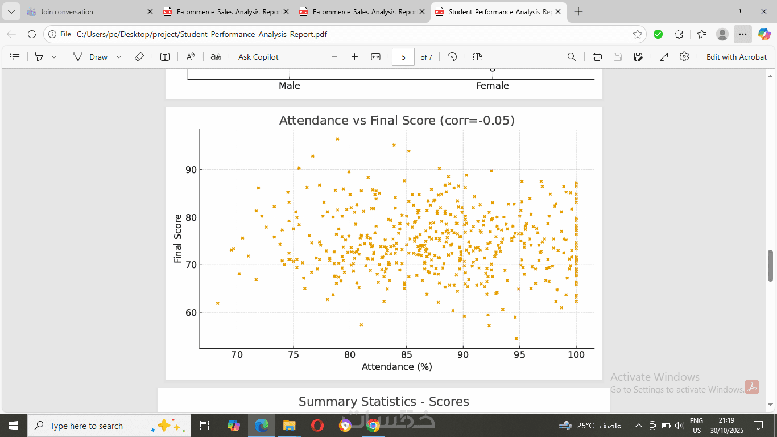The image size is (777, 437).
Task: Click the taskbar search box
Action: 108,426
